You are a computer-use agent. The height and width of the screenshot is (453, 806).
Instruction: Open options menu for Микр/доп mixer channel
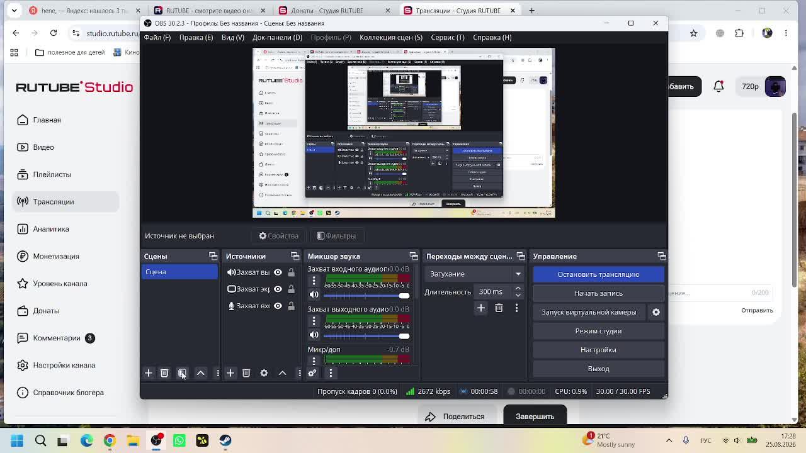point(314,361)
